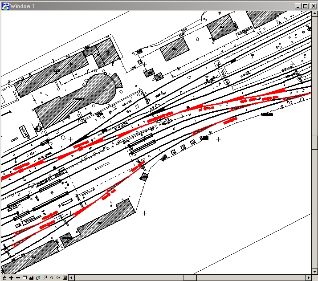The width and height of the screenshot is (318, 281).
Task: Click the Update View icon
Action: (x=4, y=278)
